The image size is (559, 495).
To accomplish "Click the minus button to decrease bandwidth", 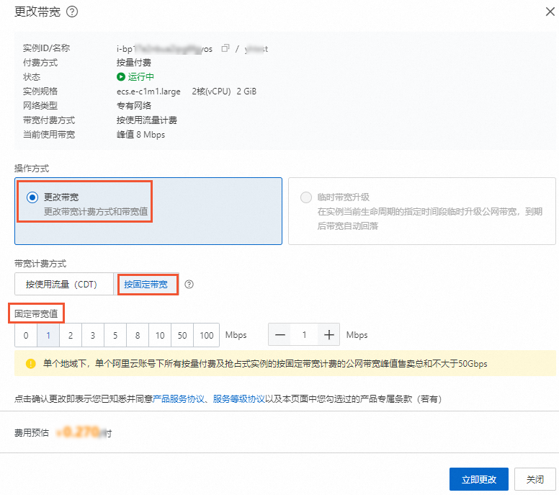I will click(x=280, y=335).
